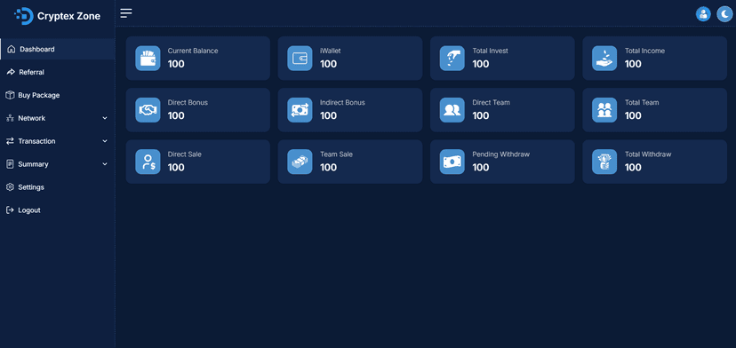The image size is (736, 348).
Task: Click the Summary document icon
Action: [10, 164]
